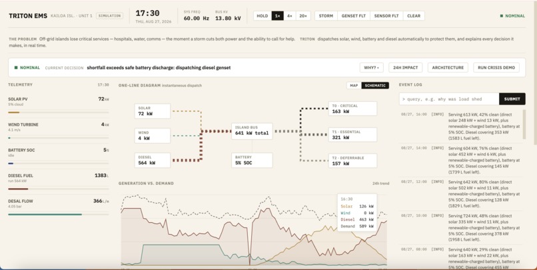Open the 24H IMPACT report
Screen dimensions: 537x270
click(x=406, y=68)
